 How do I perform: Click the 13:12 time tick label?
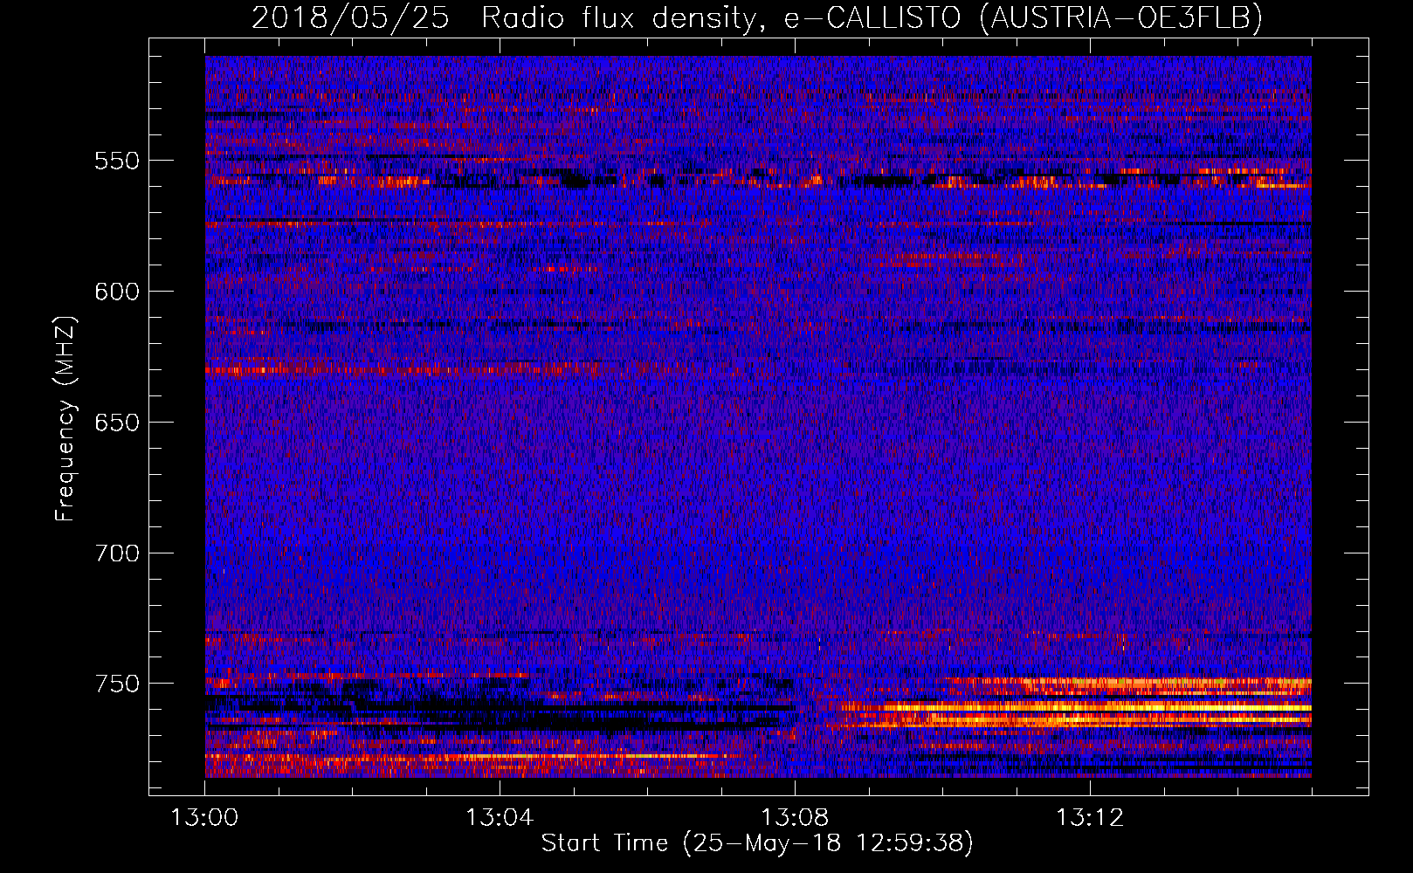(x=1090, y=818)
